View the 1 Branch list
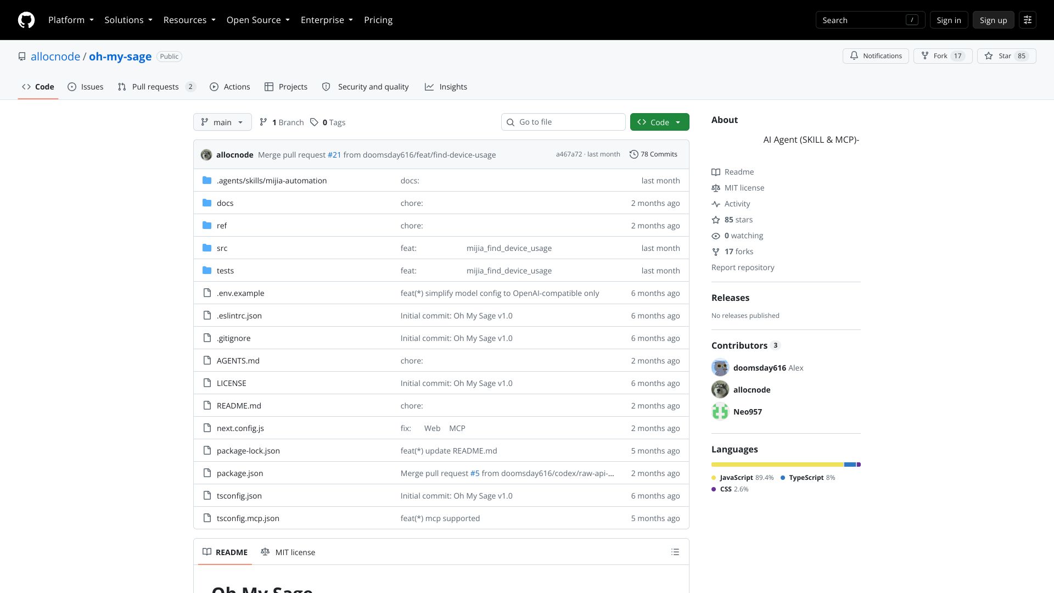The width and height of the screenshot is (1054, 593). (281, 122)
